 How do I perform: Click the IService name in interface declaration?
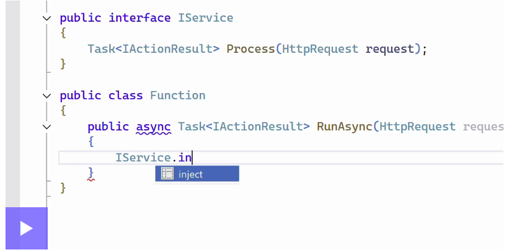pos(205,18)
